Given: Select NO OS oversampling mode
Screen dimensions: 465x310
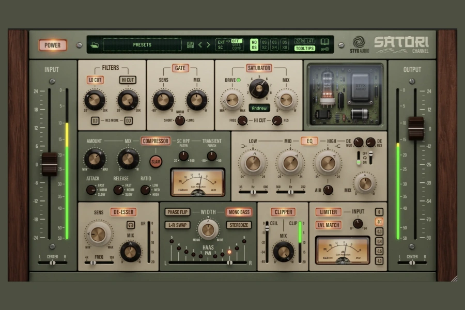Looking at the screenshot, I should tap(254, 45).
